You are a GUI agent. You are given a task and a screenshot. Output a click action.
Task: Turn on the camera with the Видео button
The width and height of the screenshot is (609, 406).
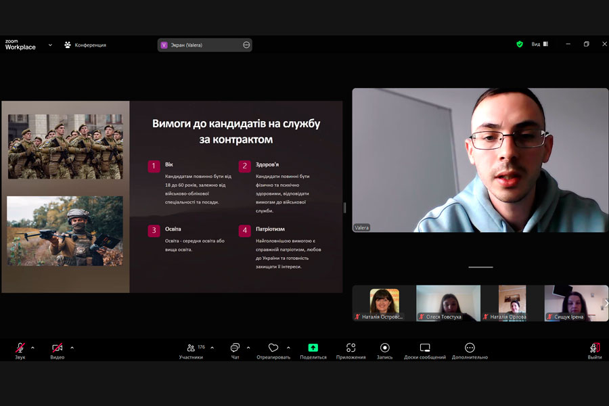[x=57, y=351]
